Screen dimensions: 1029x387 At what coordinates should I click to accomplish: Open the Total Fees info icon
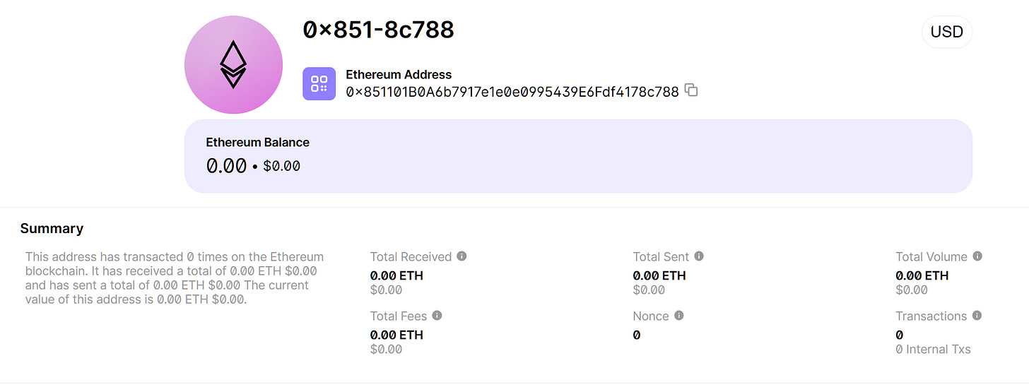point(437,316)
